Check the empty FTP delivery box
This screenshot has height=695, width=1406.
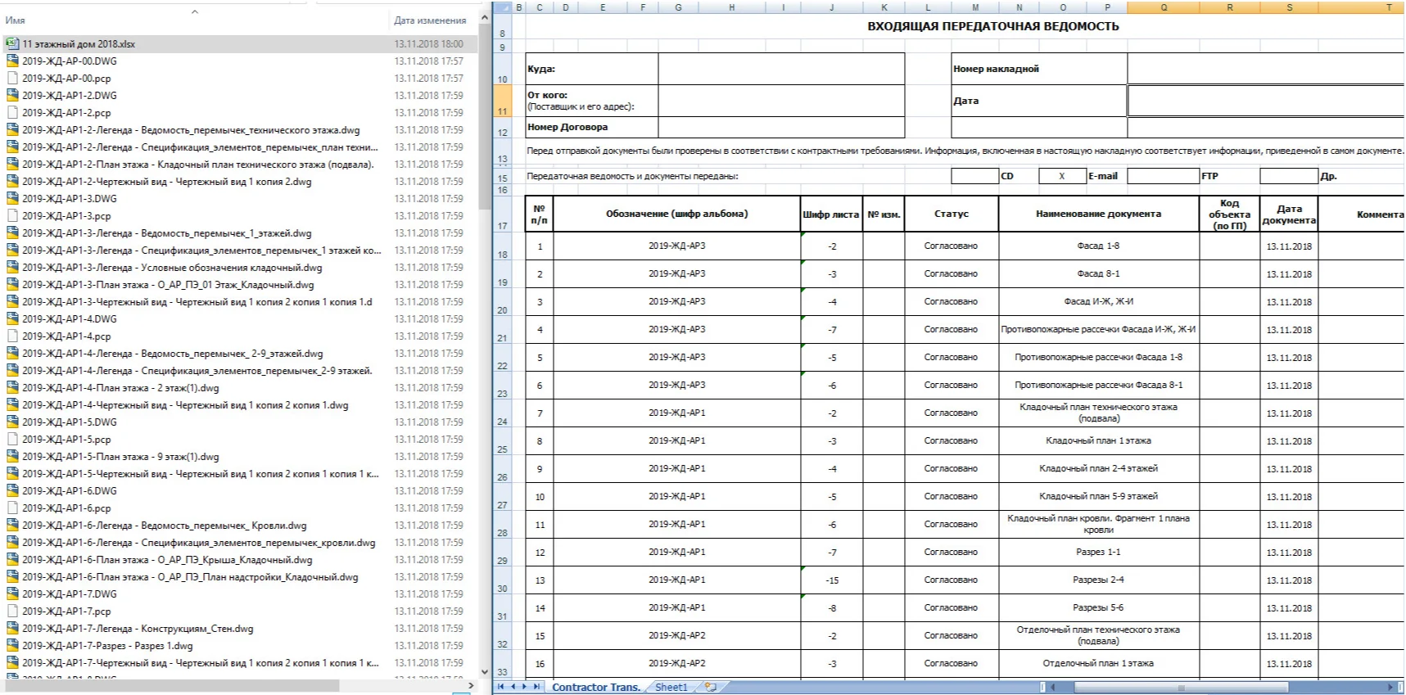(x=1163, y=176)
